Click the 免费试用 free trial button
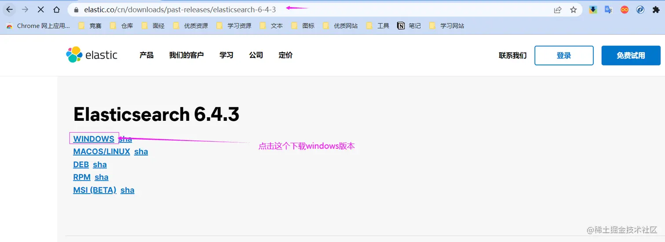 pos(631,56)
